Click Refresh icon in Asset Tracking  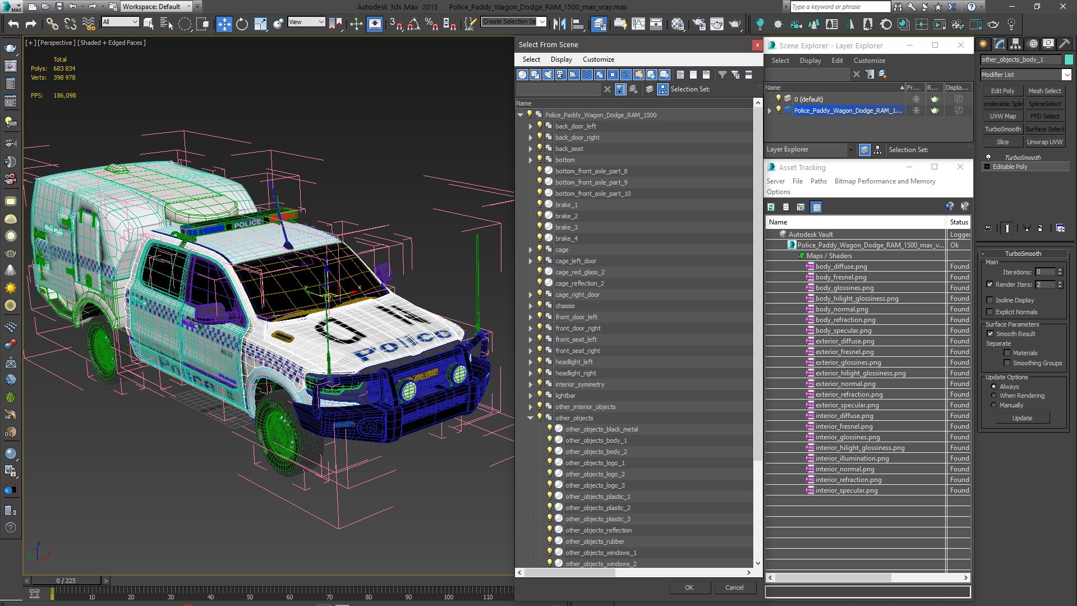pos(771,207)
